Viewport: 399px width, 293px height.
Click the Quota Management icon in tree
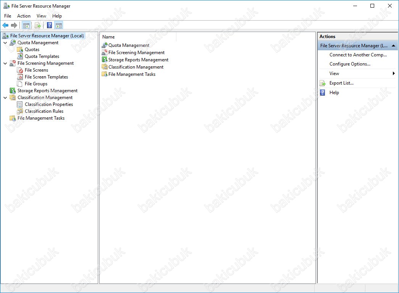click(13, 43)
